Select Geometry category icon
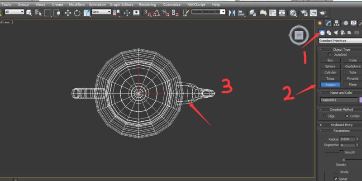The image size is (362, 181). tap(322, 33)
